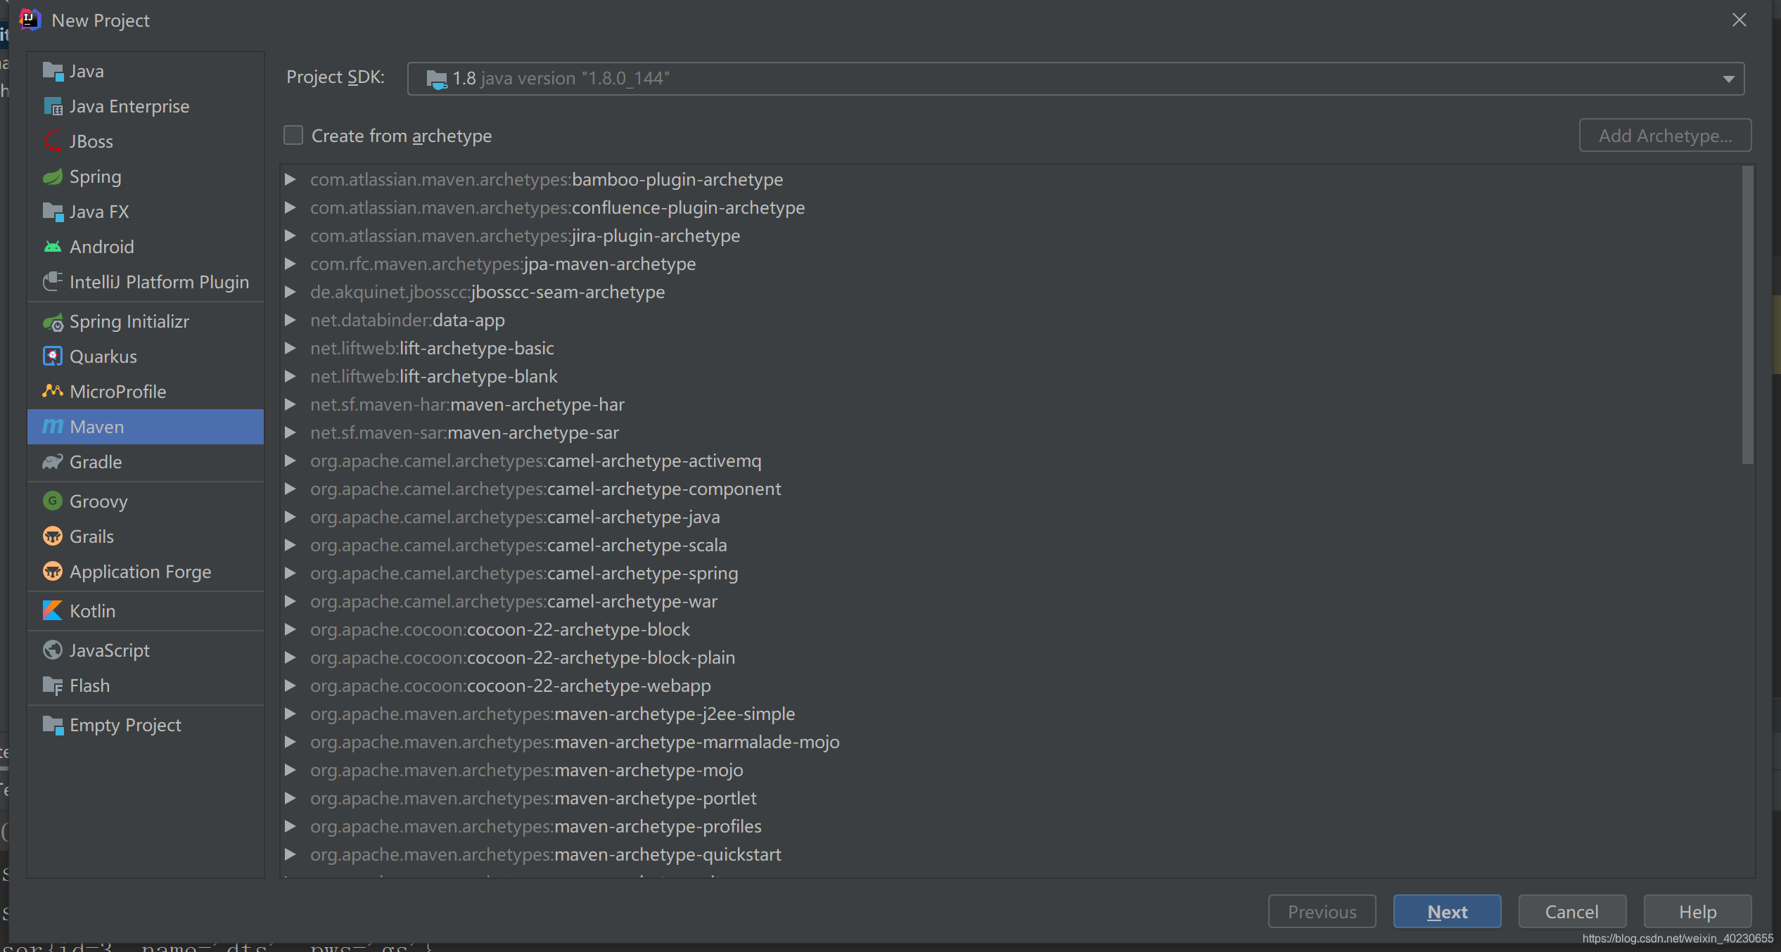Select the Empty Project sidebar item
The height and width of the screenshot is (952, 1781).
(x=126, y=725)
